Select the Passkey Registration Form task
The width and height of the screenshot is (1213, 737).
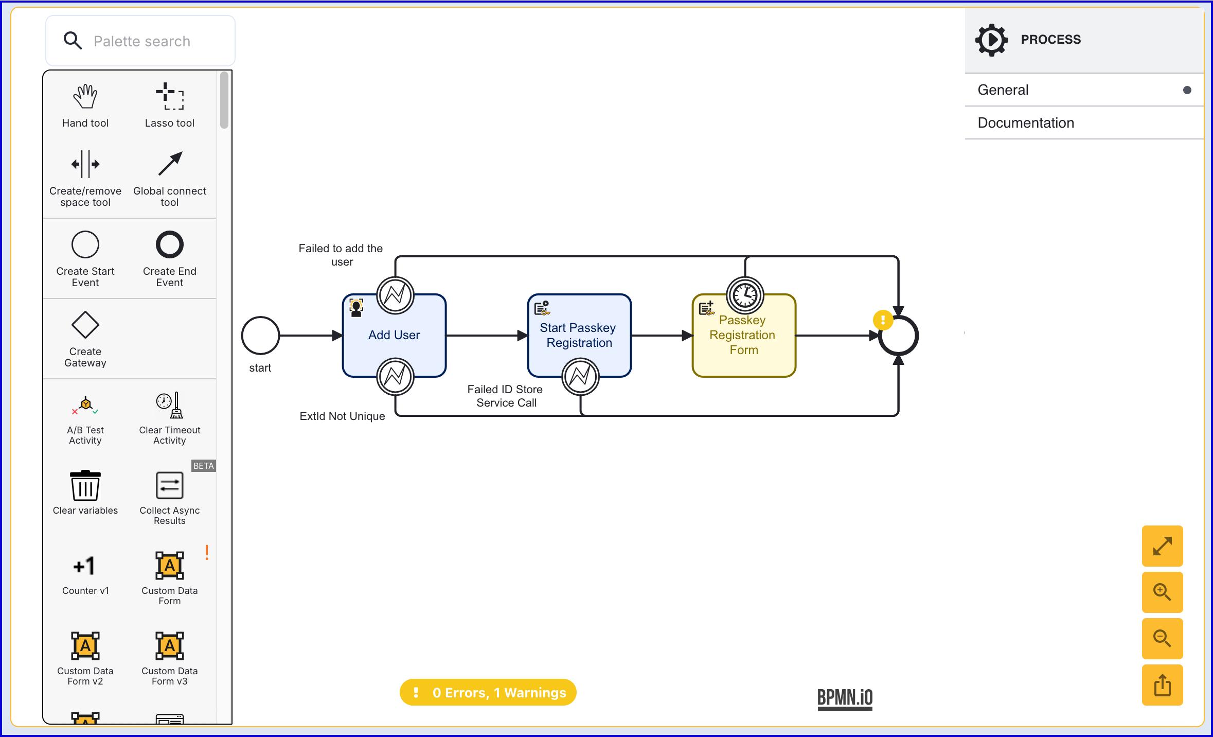(744, 336)
